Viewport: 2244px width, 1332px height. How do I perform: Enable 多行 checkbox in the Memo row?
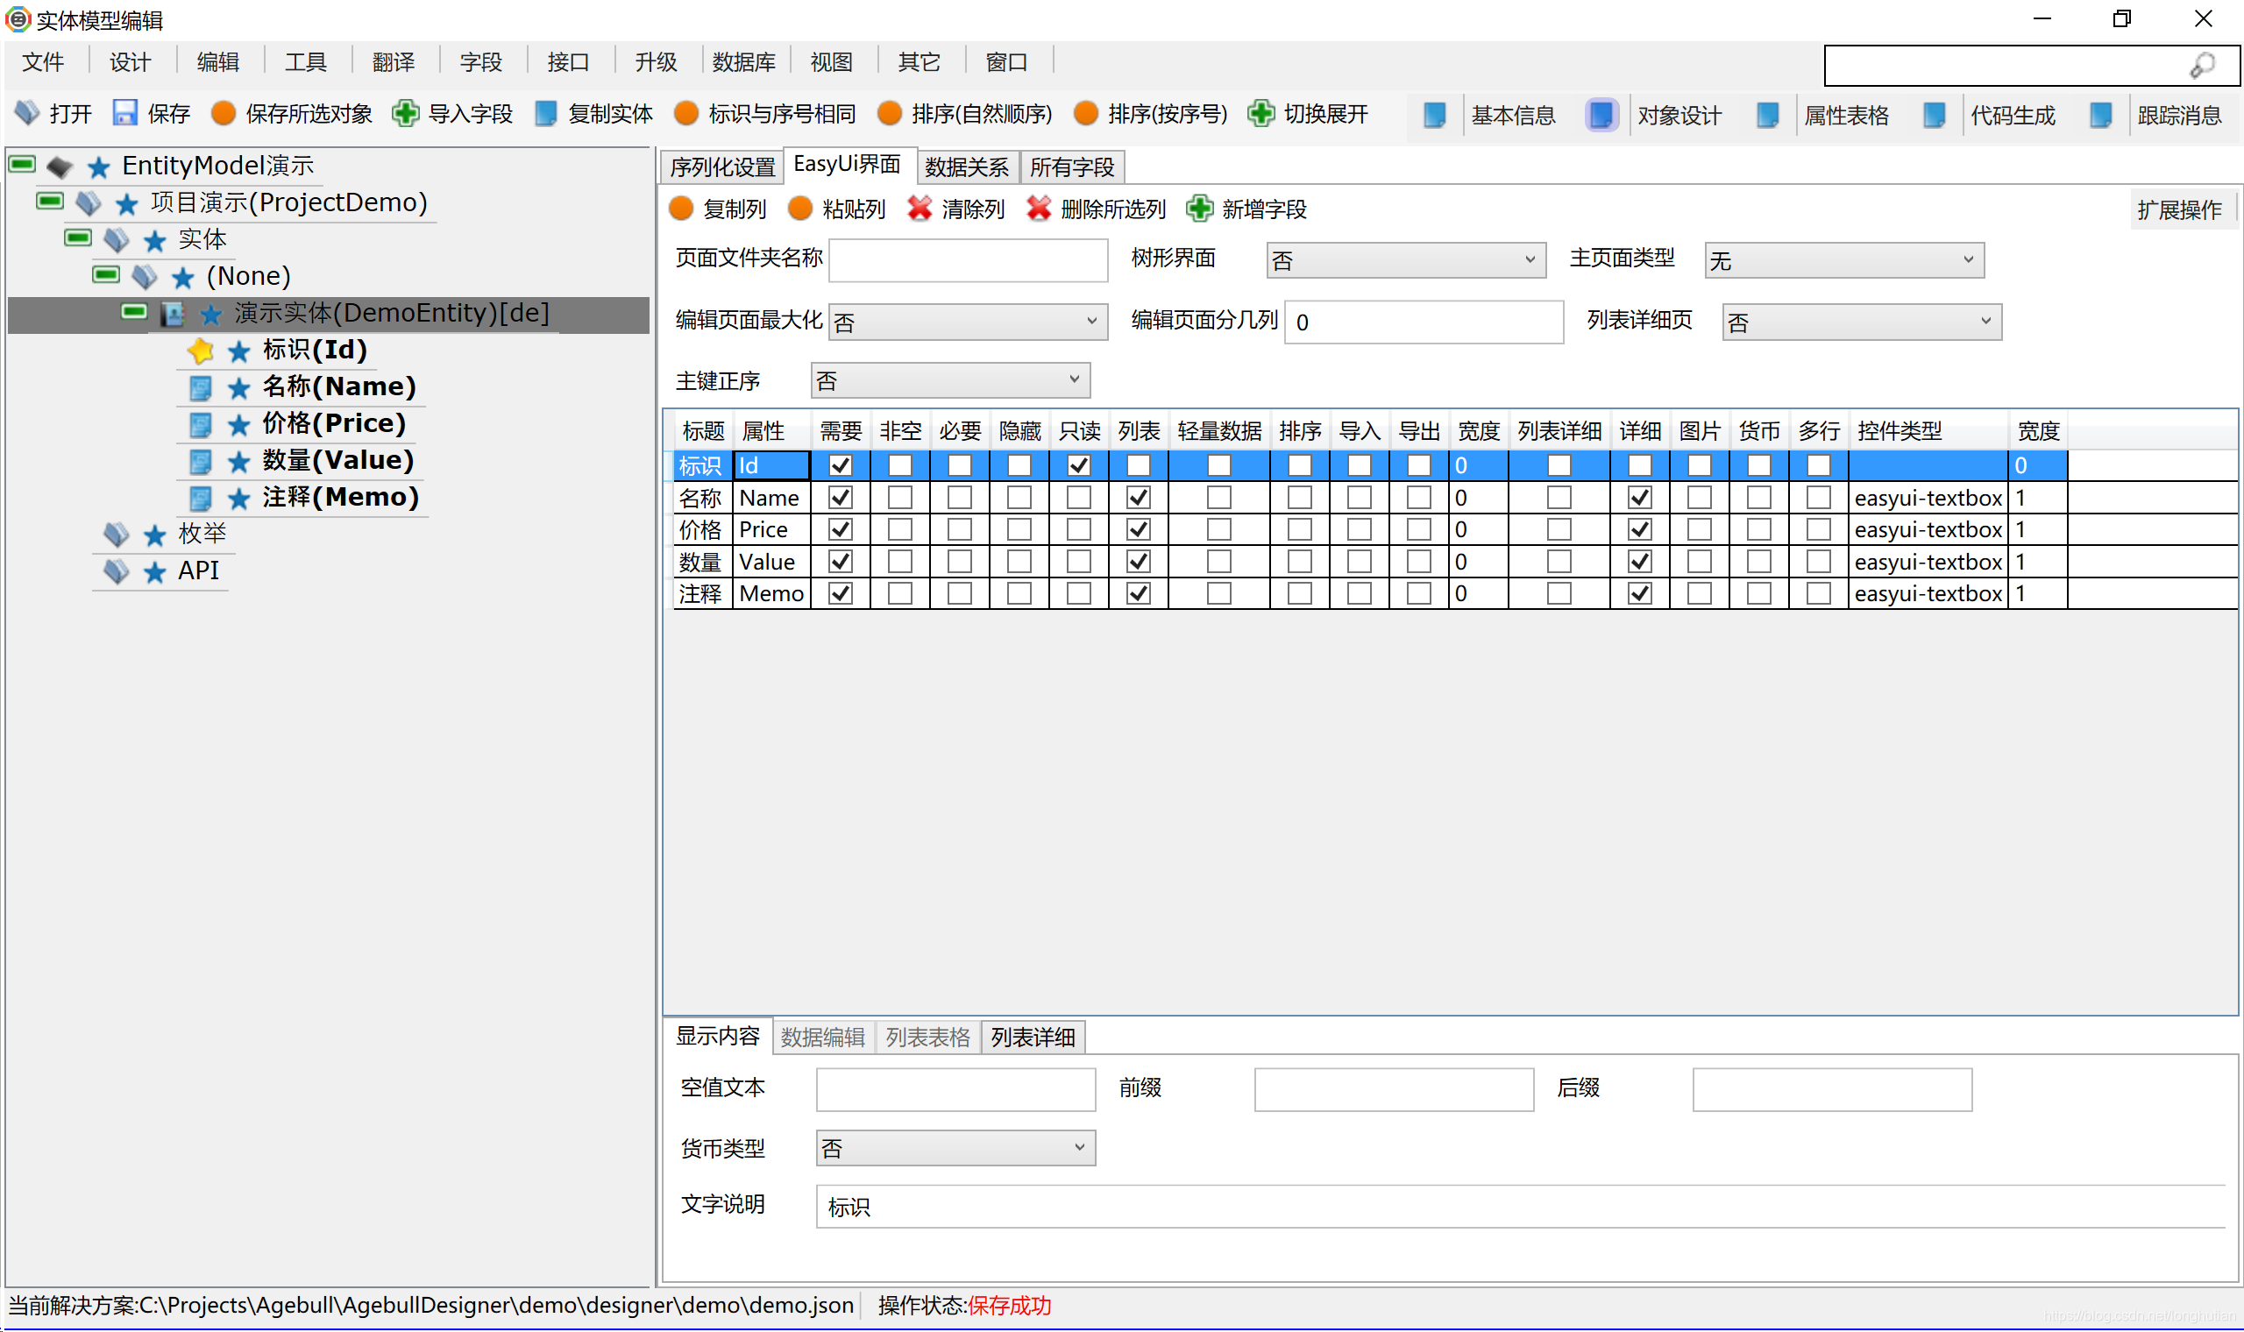point(1819,593)
